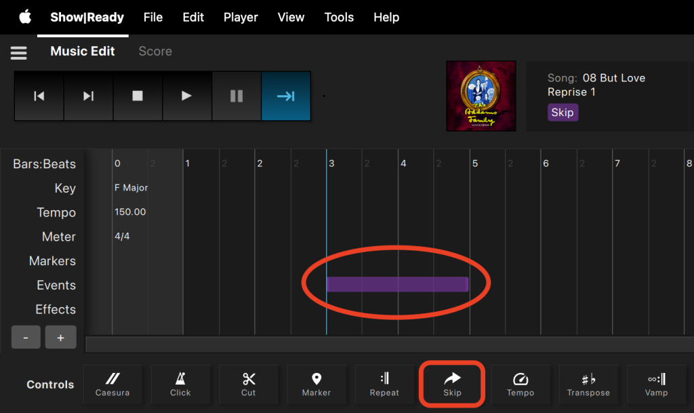Switch to the Score tab
The height and width of the screenshot is (413, 694).
point(155,52)
